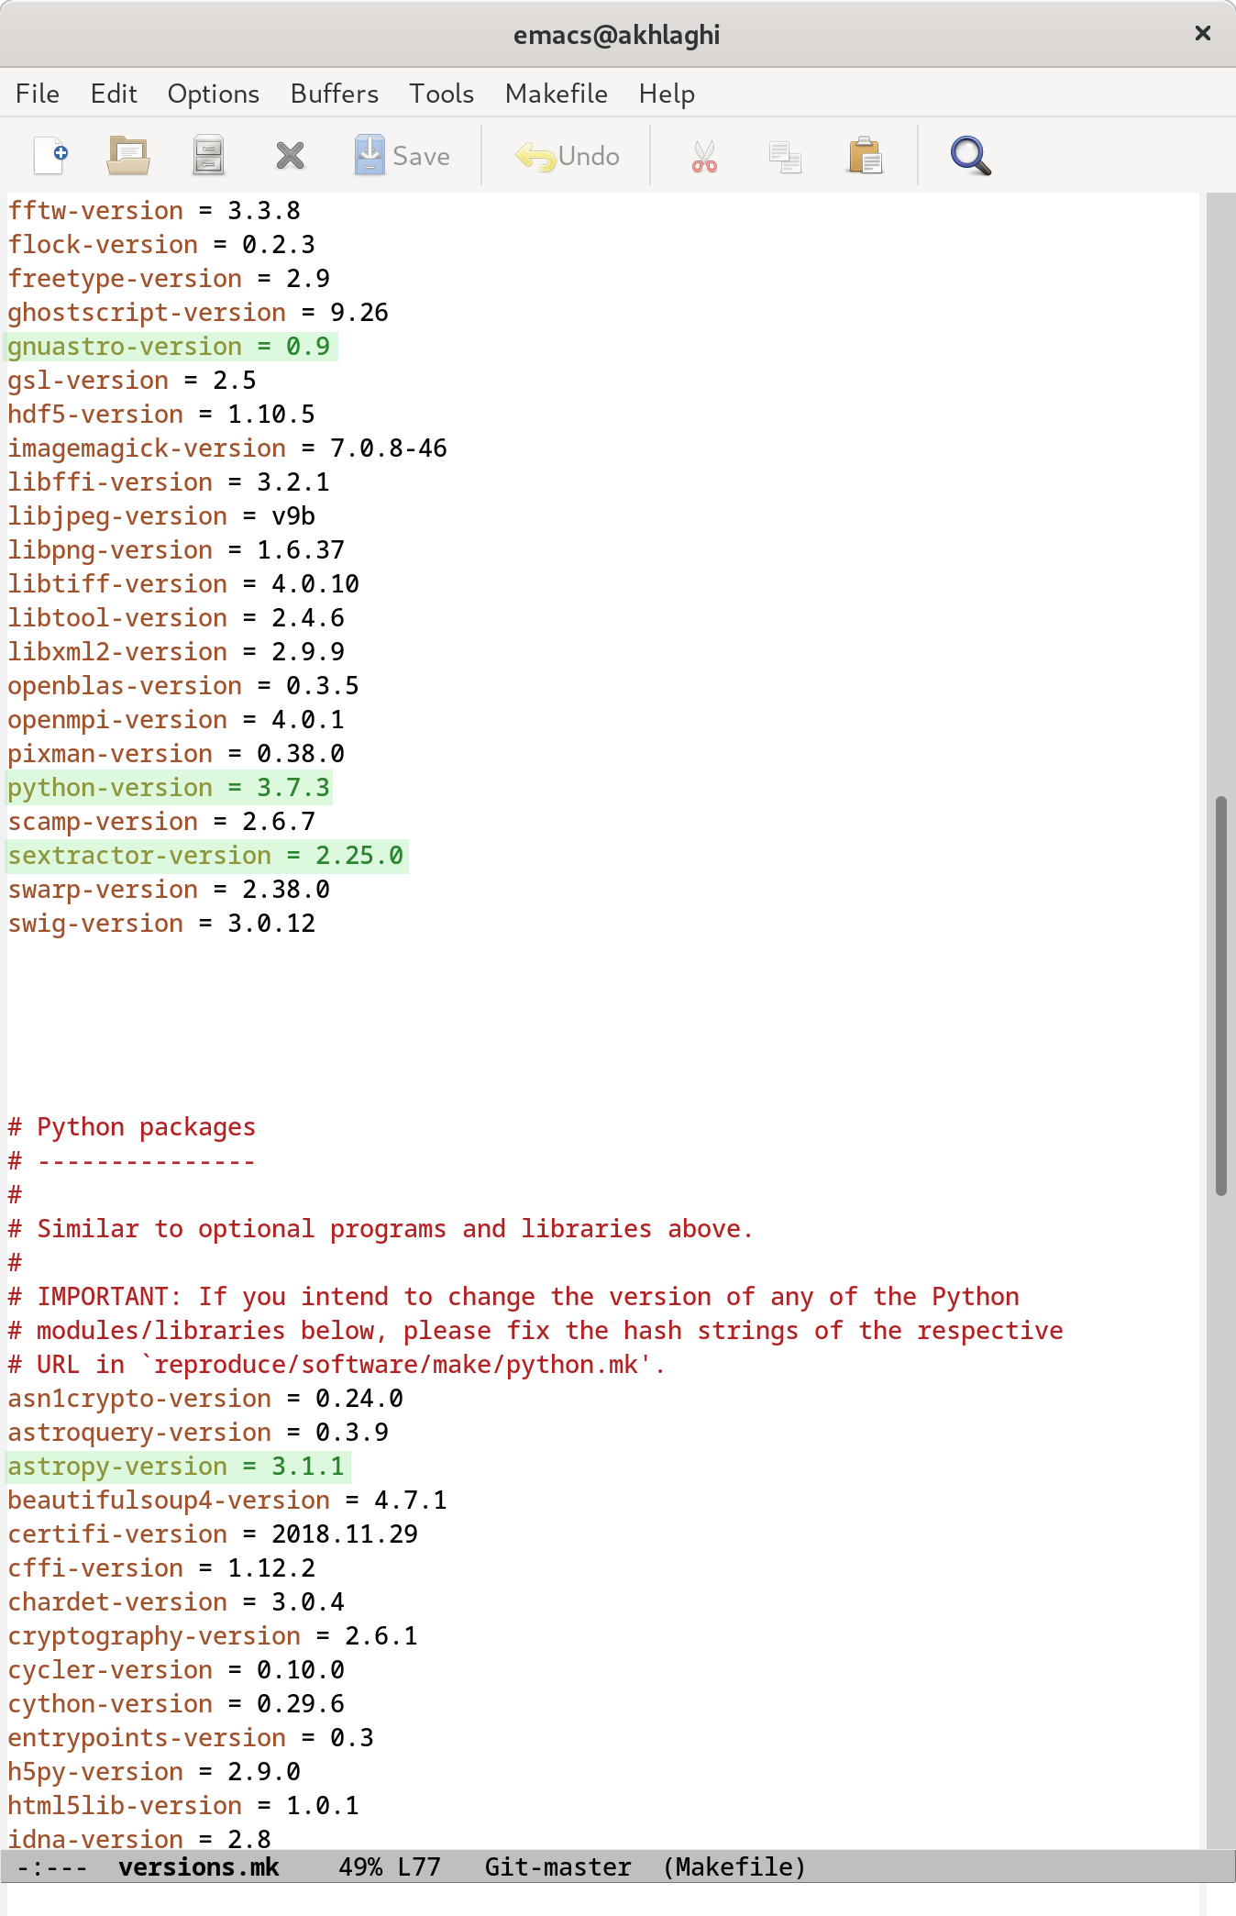
Task: Click versions.mk buffer name in mode line
Action: coord(198,1866)
